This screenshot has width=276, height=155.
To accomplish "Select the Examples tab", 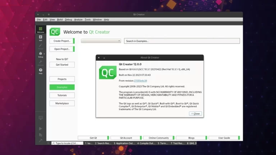I will pyautogui.click(x=62, y=87).
